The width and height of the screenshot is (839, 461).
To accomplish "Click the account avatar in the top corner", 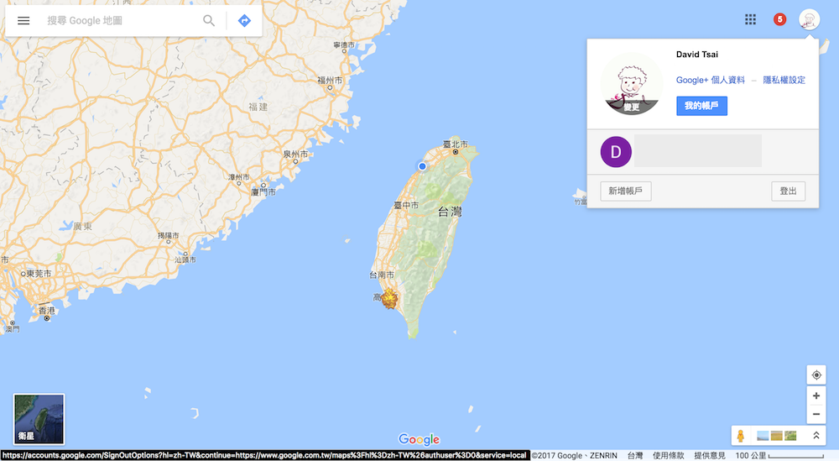I will coord(809,20).
